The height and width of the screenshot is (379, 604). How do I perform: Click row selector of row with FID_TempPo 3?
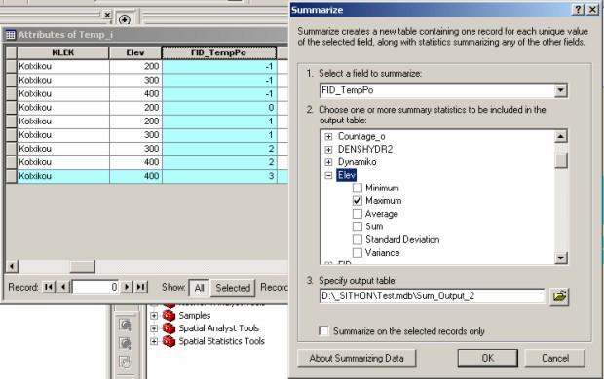coord(11,176)
